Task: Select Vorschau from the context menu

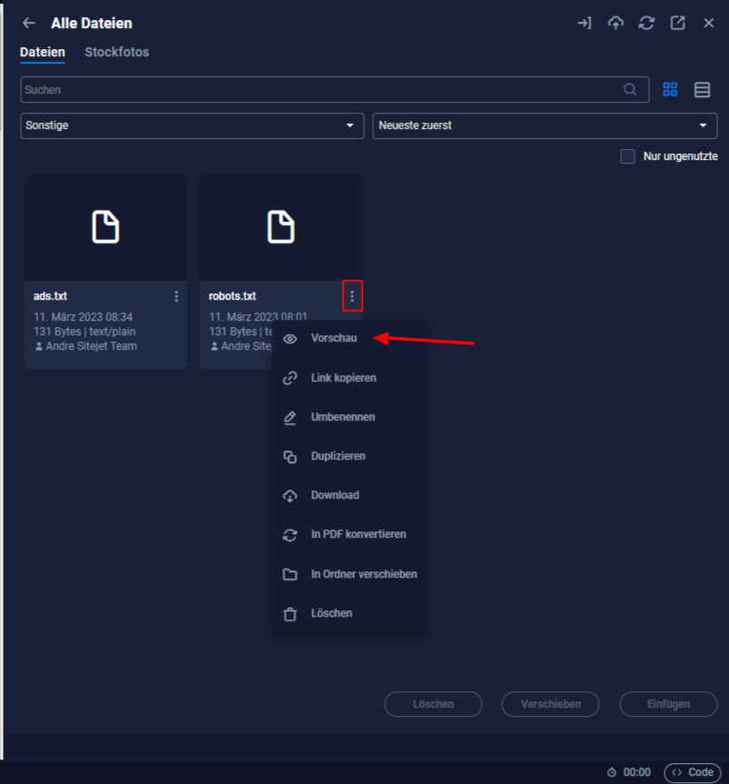Action: point(333,338)
